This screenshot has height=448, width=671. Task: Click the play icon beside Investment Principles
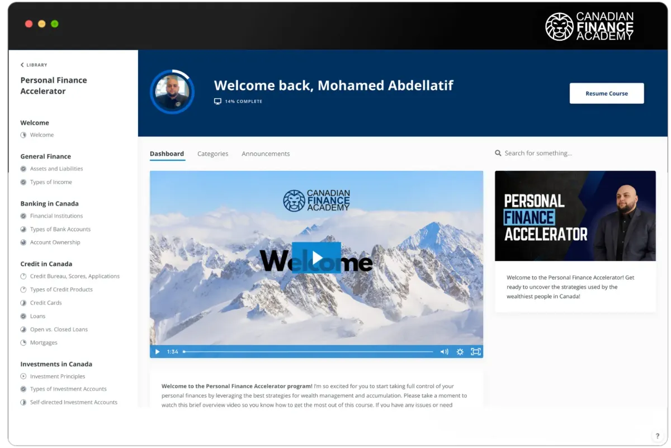click(23, 376)
